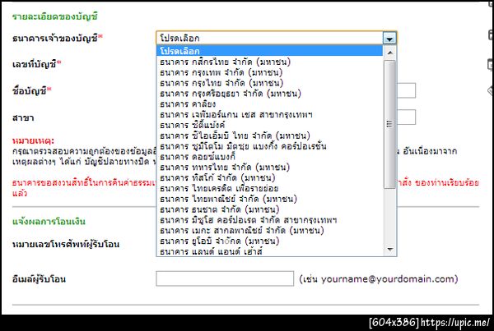This screenshot has height=331, width=494.
Task: Click the list scrollbar up arrow
Action: click(389, 53)
